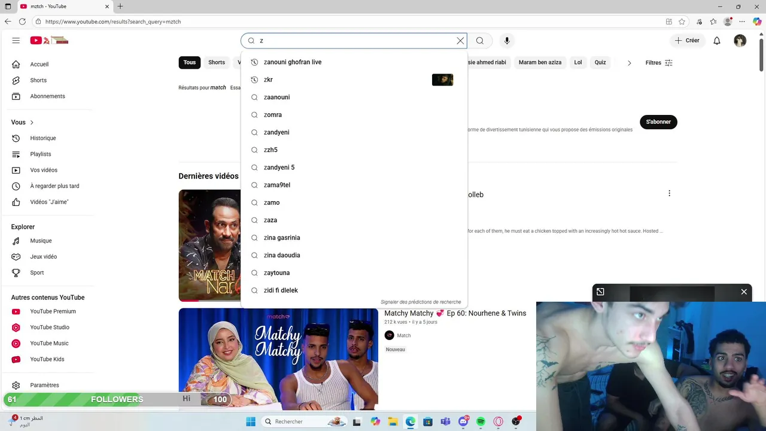The height and width of the screenshot is (431, 766).
Task: Go to Abonnements in the sidebar
Action: point(48,96)
